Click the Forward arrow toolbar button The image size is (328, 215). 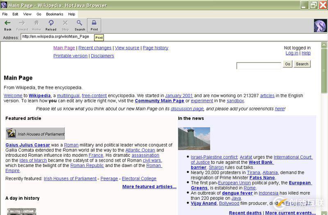point(22,25)
